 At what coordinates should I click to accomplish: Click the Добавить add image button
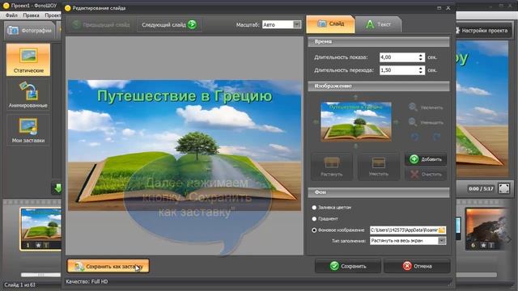[426, 159]
